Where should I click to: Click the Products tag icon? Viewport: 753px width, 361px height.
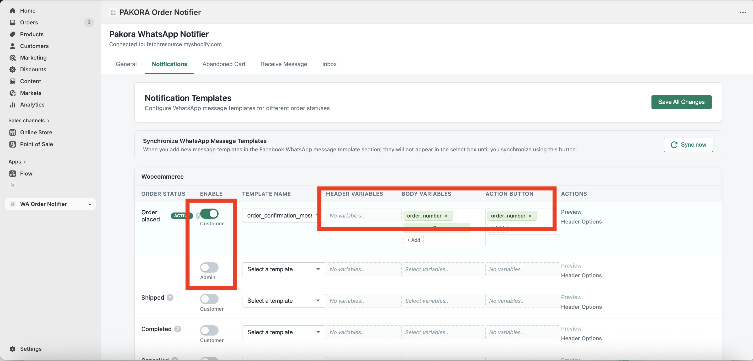[12, 34]
